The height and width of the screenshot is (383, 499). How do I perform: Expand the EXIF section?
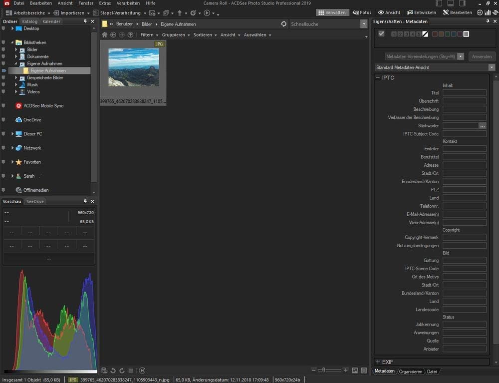[378, 362]
